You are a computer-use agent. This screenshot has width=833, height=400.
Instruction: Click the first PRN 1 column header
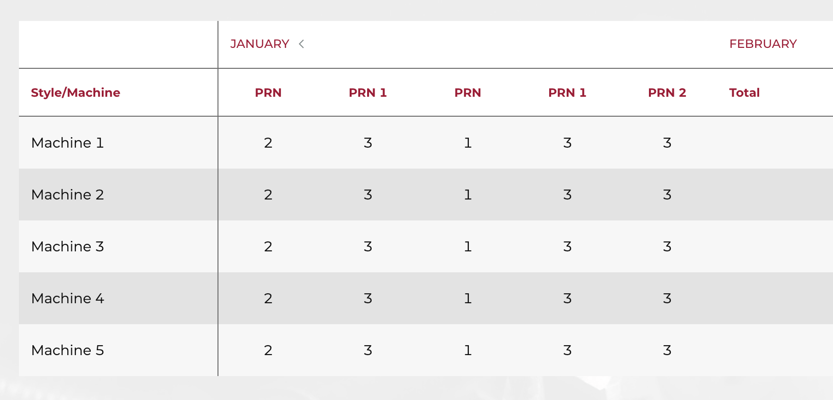tap(368, 93)
